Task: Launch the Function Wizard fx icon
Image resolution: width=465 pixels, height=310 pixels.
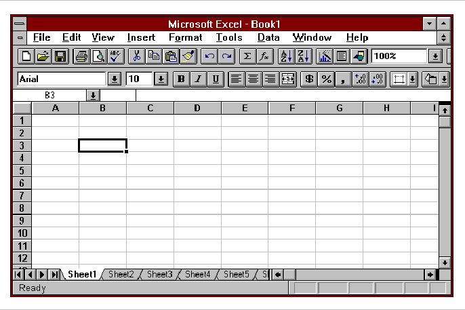Action: 264,56
